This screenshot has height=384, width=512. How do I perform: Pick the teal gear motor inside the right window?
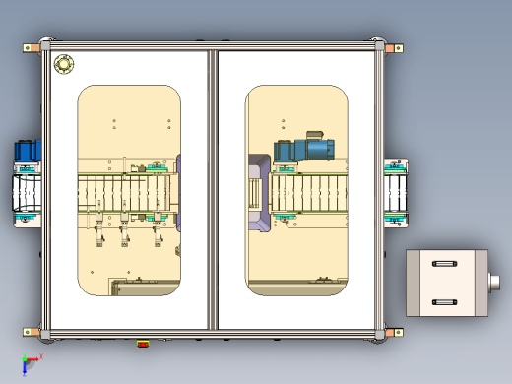pyautogui.click(x=304, y=148)
